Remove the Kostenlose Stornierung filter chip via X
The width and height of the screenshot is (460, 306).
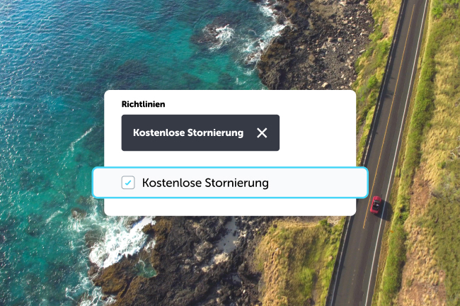click(262, 132)
